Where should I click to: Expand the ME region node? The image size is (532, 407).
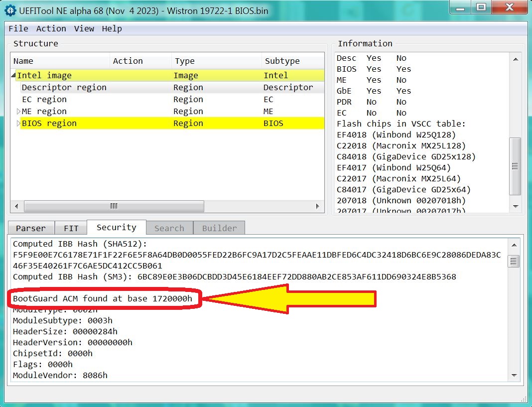(x=18, y=111)
